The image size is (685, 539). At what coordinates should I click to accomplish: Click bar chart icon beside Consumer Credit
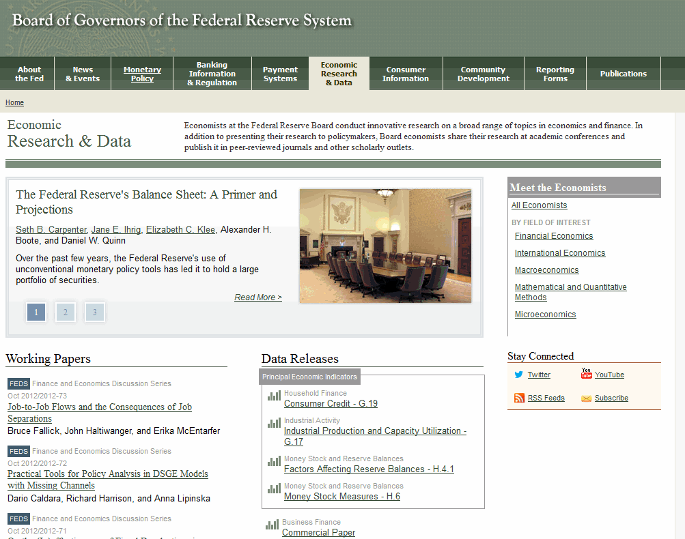click(274, 396)
